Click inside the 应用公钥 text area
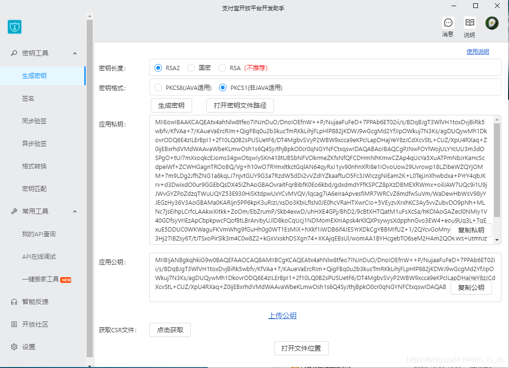 (325, 278)
